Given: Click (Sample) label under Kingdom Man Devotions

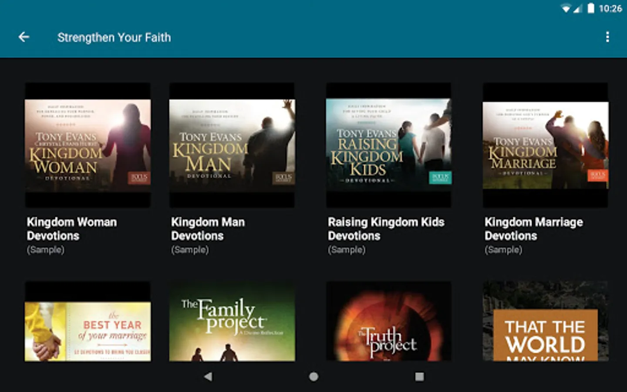Looking at the screenshot, I should (x=190, y=250).
